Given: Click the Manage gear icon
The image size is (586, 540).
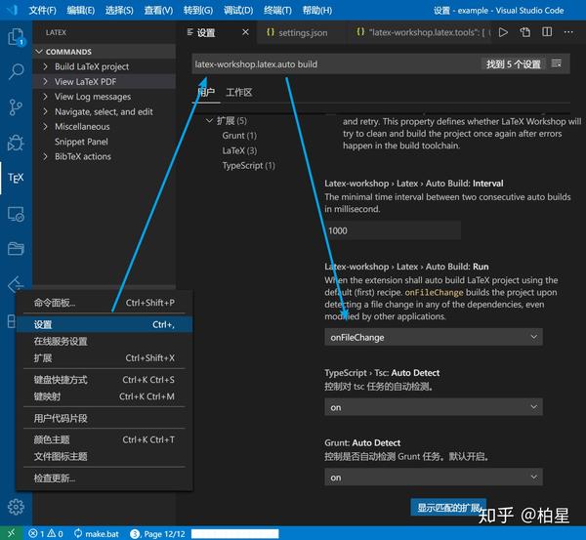Looking at the screenshot, I should pyautogui.click(x=16, y=507).
